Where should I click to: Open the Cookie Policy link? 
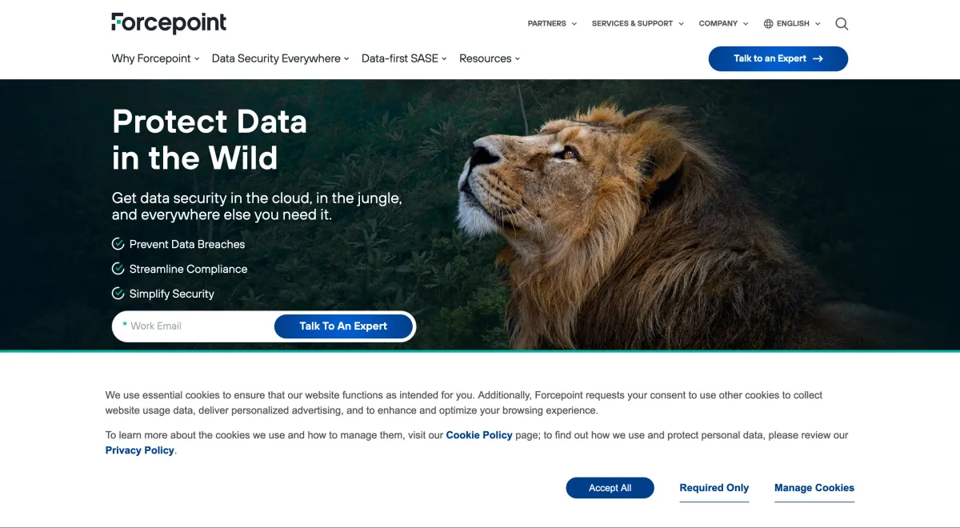(478, 435)
